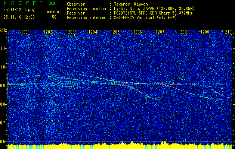The image size is (235, 149).
Task: Click the Receiving Location label
Action: (87, 9)
